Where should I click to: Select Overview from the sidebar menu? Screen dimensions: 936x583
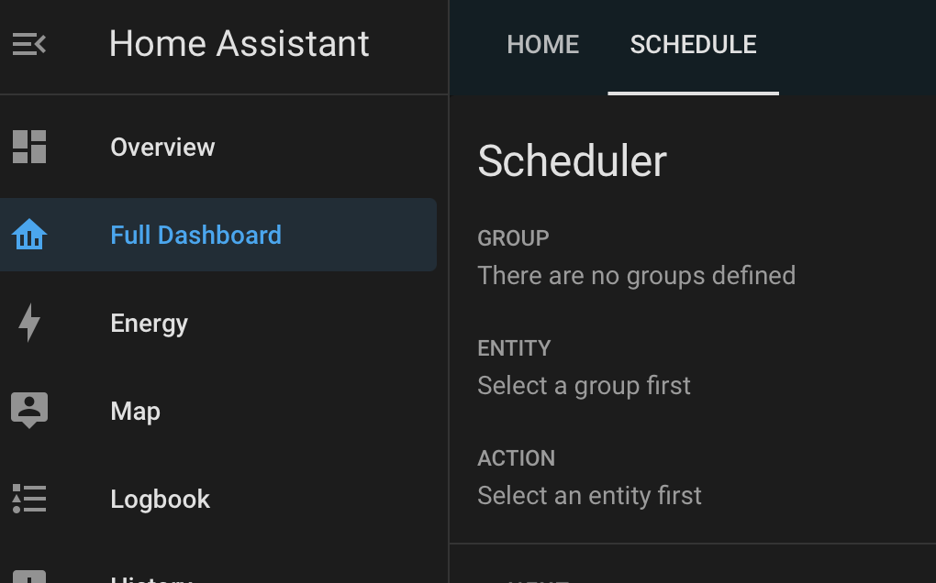click(x=162, y=147)
